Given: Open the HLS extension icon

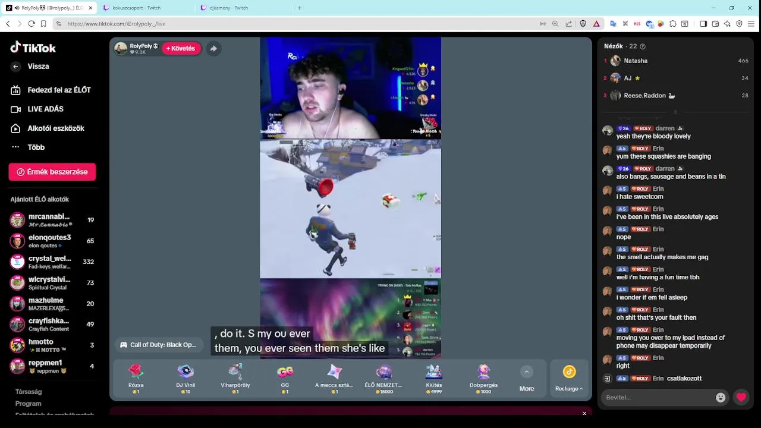Looking at the screenshot, I should pyautogui.click(x=637, y=24).
